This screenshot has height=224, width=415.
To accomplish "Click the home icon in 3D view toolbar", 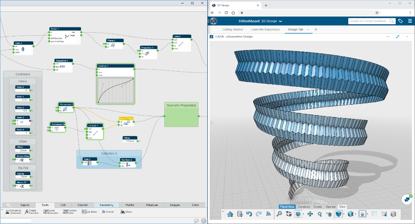I will (230, 214).
